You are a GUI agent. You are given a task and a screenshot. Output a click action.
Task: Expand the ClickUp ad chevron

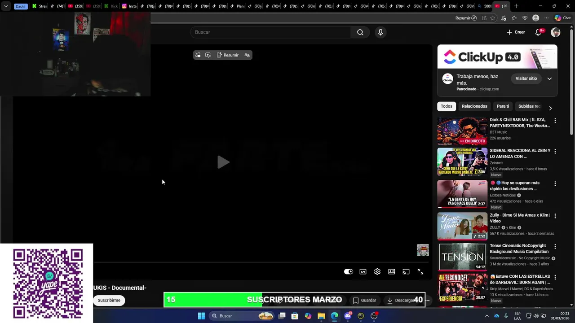coord(549,79)
